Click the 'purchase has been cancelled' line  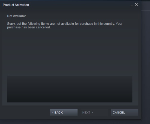tap(29, 27)
